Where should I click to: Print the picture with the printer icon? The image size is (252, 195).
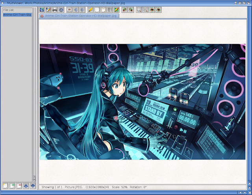coord(55,10)
